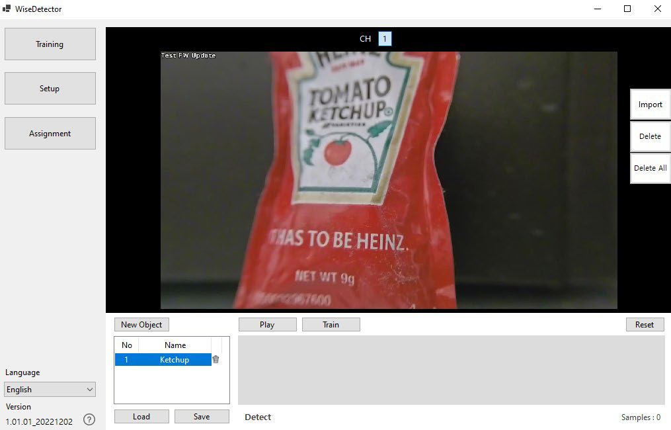Click the No column header

127,345
